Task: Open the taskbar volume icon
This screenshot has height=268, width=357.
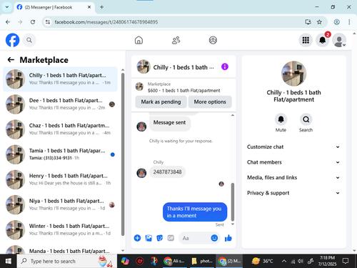Action: tap(301, 261)
